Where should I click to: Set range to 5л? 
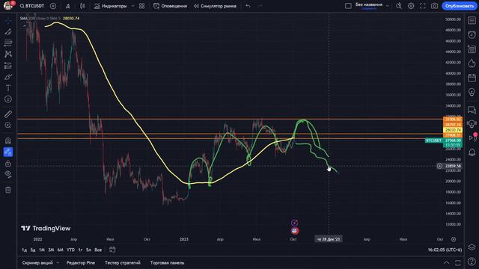[88, 250]
